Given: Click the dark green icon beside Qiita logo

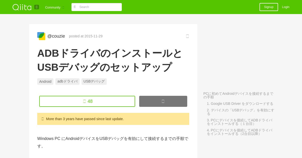Looking at the screenshot, I should 36,7.
